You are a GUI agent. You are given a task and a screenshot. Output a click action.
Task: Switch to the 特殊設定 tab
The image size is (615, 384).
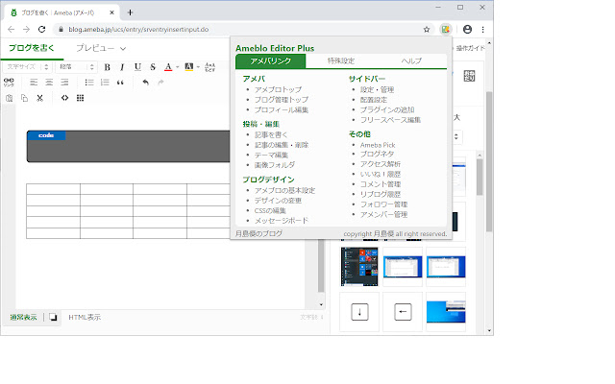pyautogui.click(x=341, y=61)
